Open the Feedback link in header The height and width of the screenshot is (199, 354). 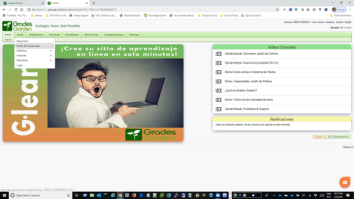point(330,22)
